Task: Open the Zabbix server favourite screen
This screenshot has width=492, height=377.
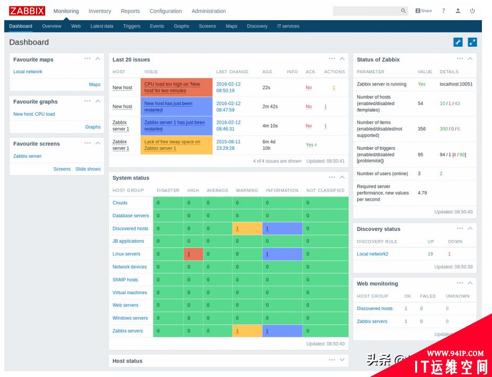Action: click(27, 156)
